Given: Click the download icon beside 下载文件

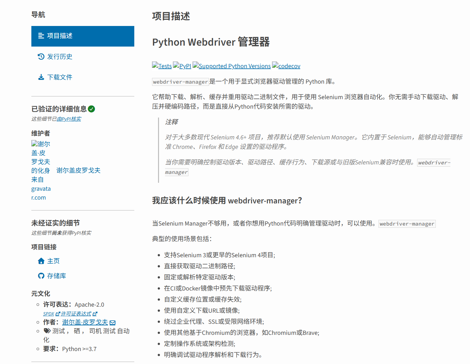Looking at the screenshot, I should tap(41, 77).
